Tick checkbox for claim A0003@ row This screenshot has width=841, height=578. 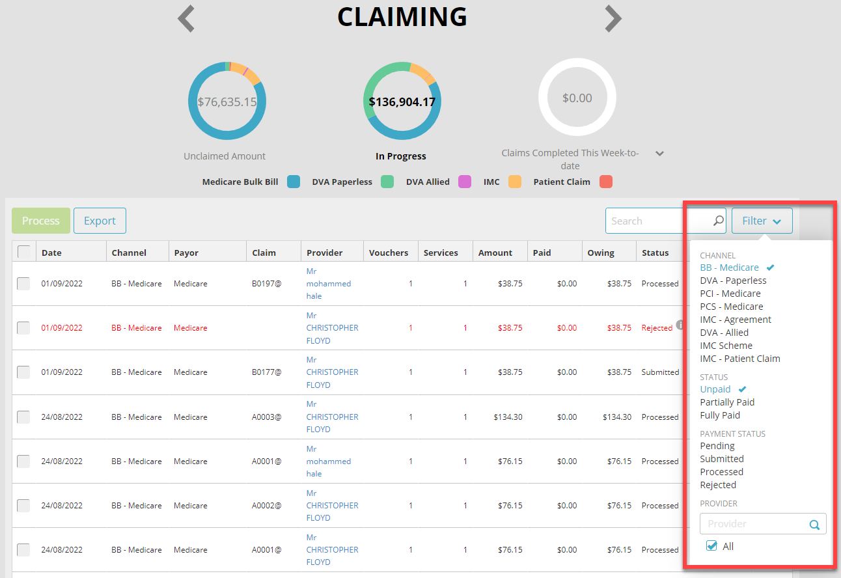[23, 417]
